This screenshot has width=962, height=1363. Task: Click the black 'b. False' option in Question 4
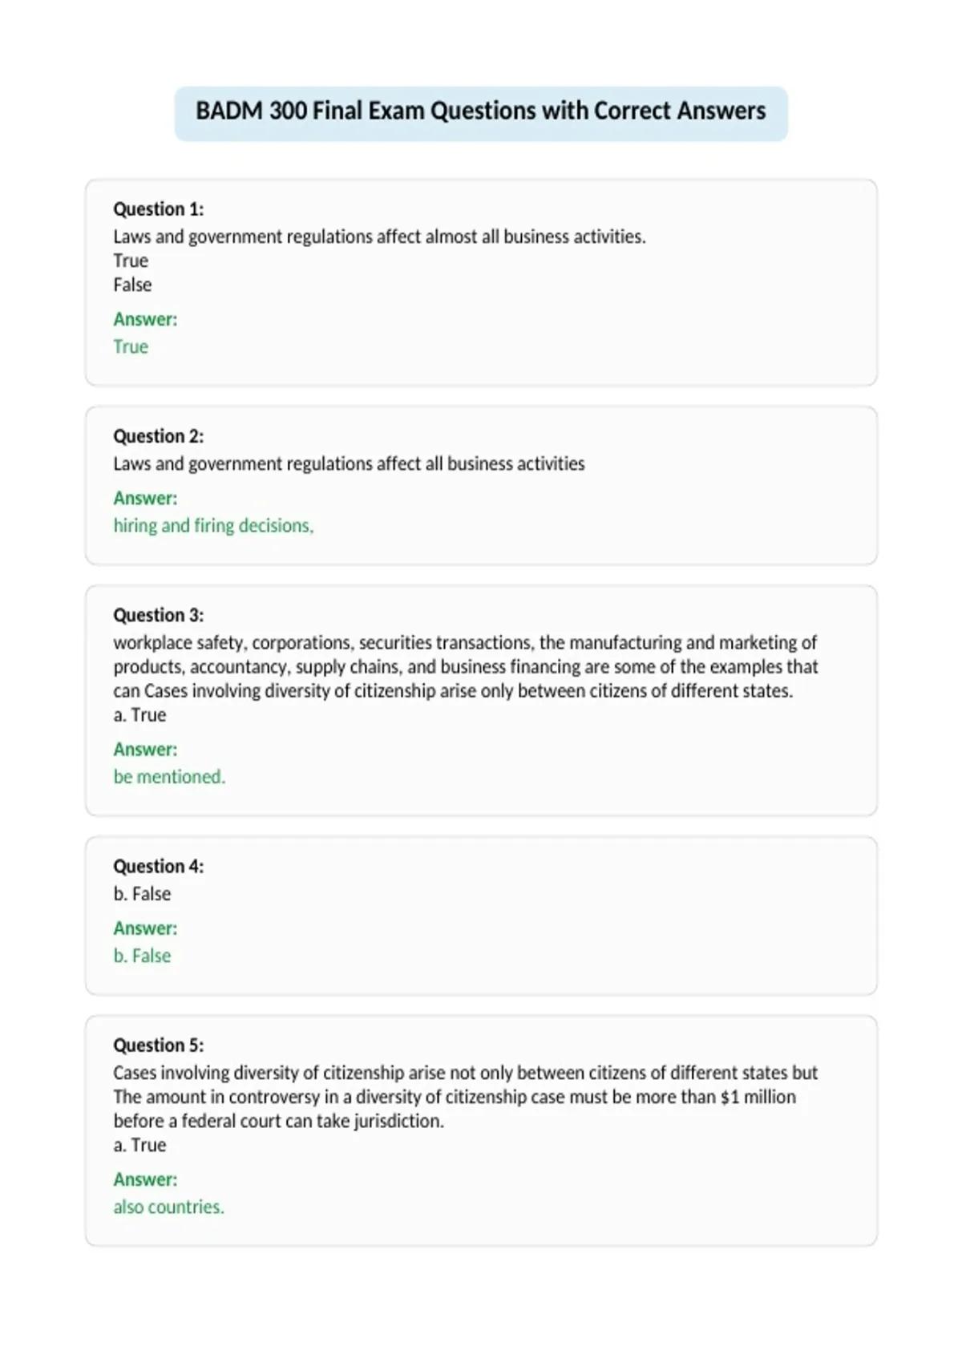[x=142, y=894]
